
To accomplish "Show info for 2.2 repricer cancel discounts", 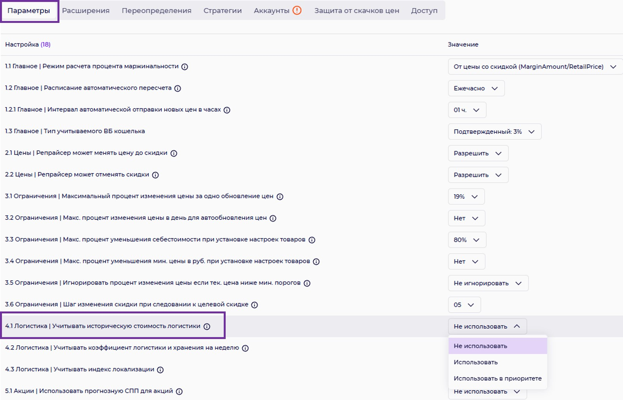I will coord(155,175).
